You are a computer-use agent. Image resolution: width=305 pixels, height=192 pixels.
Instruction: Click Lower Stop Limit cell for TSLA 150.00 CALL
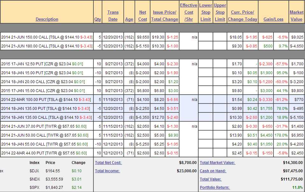206,37
